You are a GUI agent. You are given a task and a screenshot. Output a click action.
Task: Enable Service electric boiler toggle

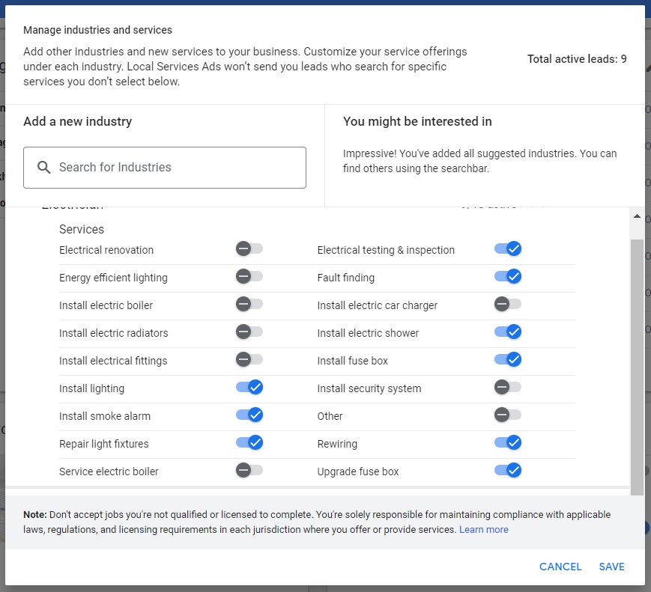[249, 471]
